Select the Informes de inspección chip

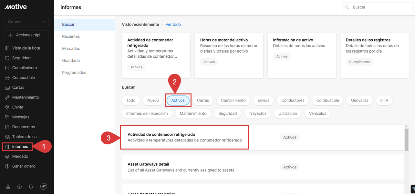tap(147, 113)
